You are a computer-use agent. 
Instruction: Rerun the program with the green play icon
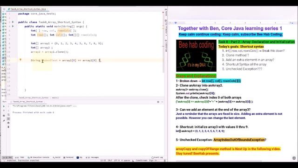(x=4, y=106)
